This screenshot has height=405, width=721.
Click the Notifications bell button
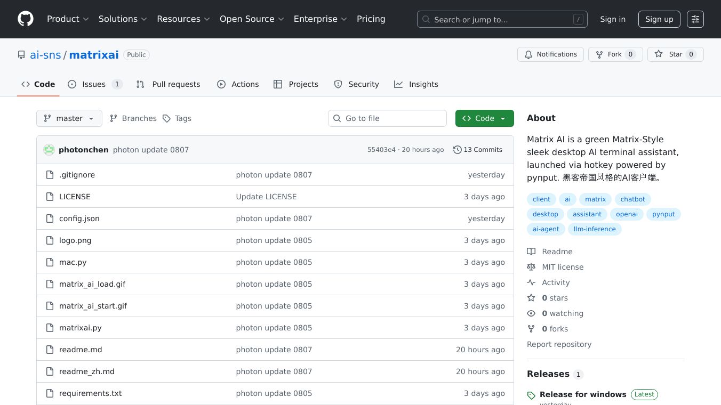550,54
